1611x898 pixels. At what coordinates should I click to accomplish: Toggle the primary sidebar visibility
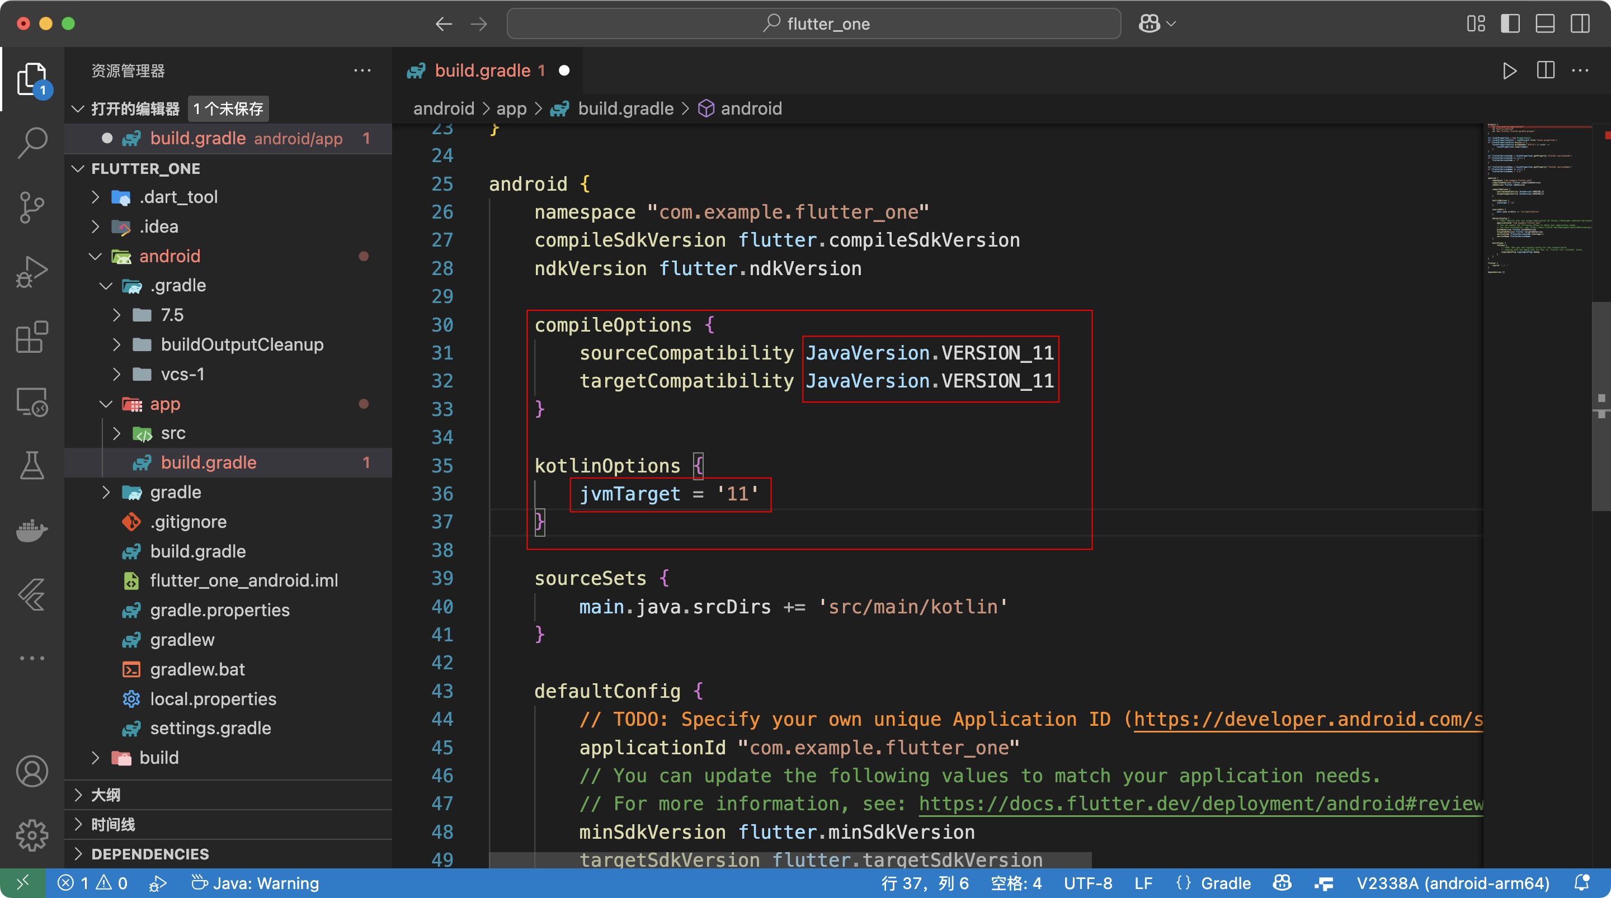click(1510, 23)
